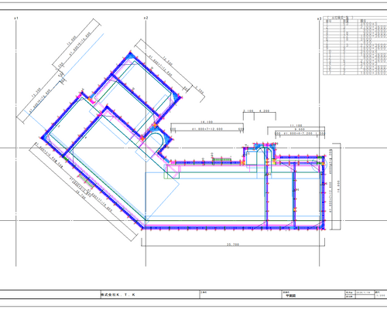This screenshot has width=387, height=309.
Task: Select the 14.100 dimension text
Action: pos(207,122)
